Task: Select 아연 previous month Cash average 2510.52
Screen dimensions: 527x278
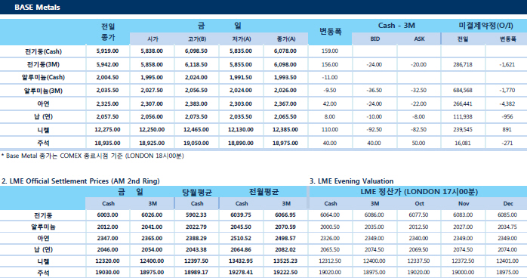Action: point(241,238)
